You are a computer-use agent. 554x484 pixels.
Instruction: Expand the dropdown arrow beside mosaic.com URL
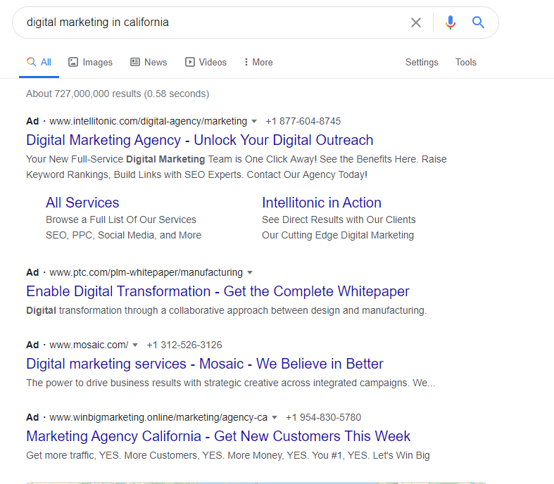(x=135, y=345)
